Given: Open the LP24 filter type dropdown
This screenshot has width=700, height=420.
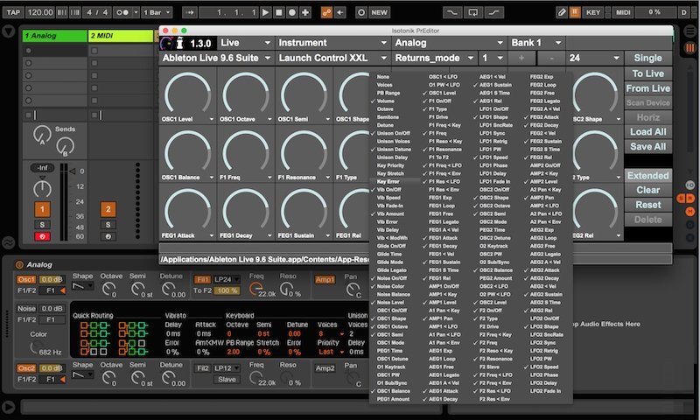Looking at the screenshot, I should (x=227, y=279).
